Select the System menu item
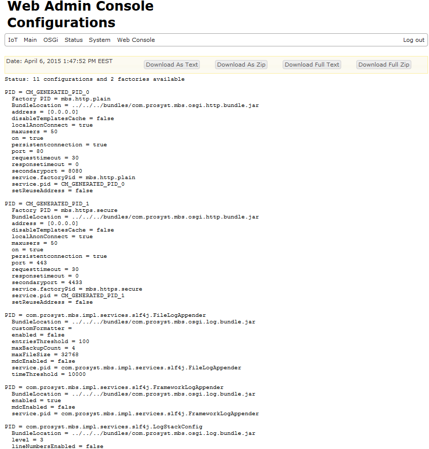The width and height of the screenshot is (429, 449). pos(99,40)
